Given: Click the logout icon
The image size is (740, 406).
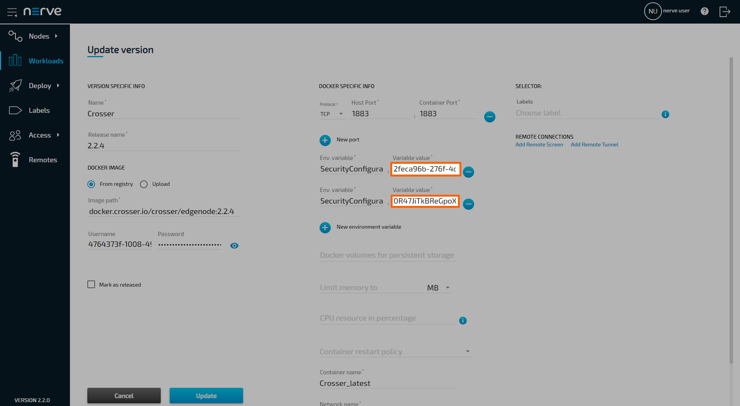Looking at the screenshot, I should 725,12.
